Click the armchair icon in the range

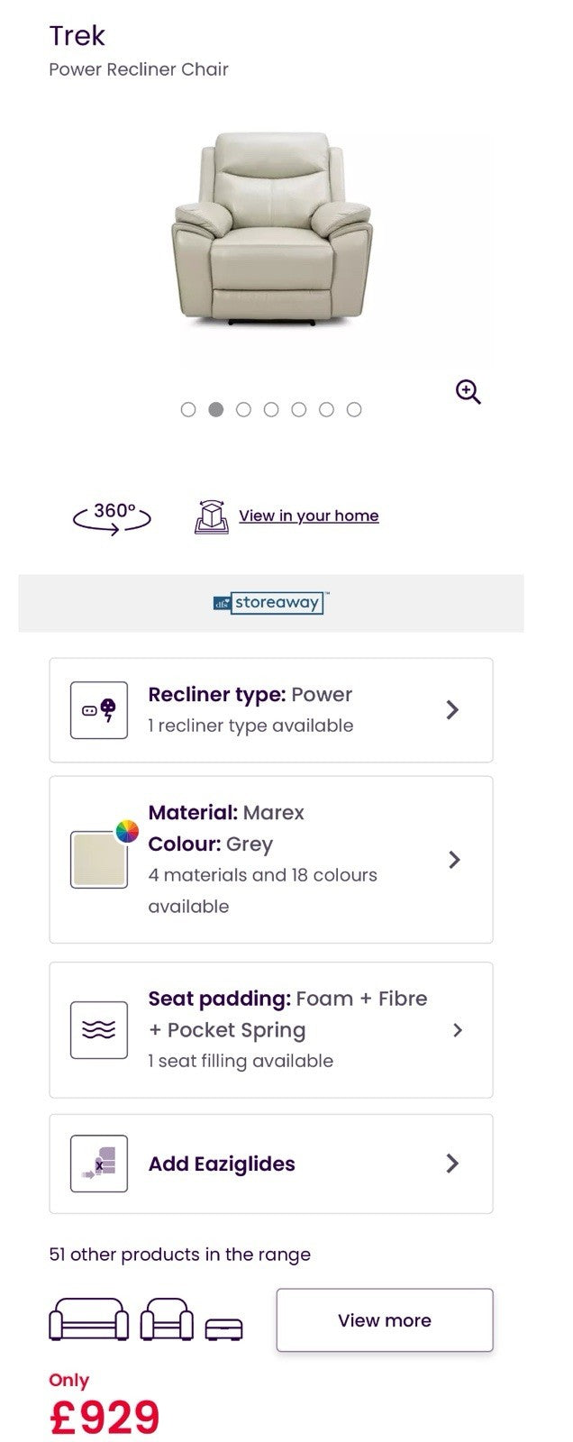click(x=168, y=1320)
